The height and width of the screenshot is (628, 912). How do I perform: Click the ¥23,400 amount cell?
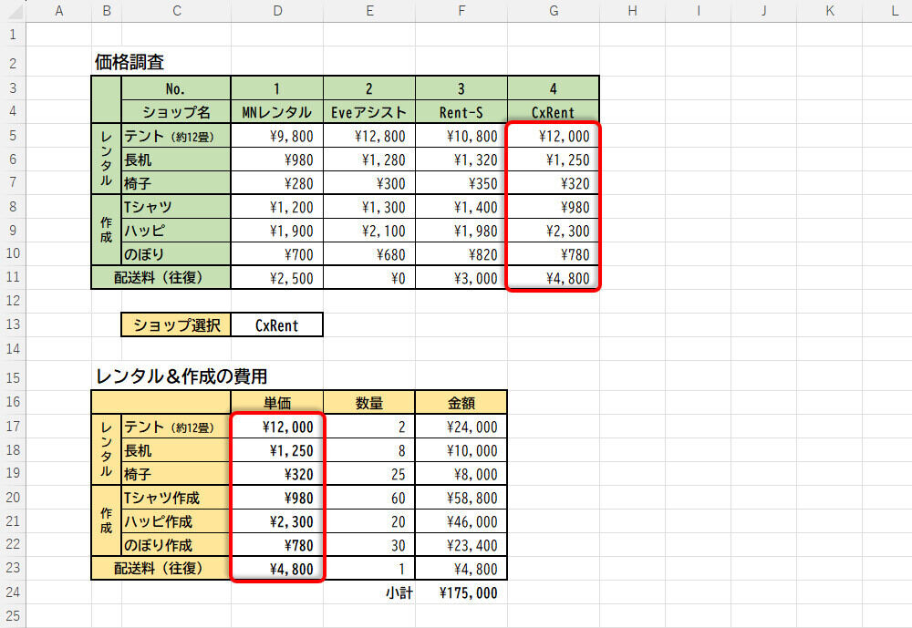(461, 545)
